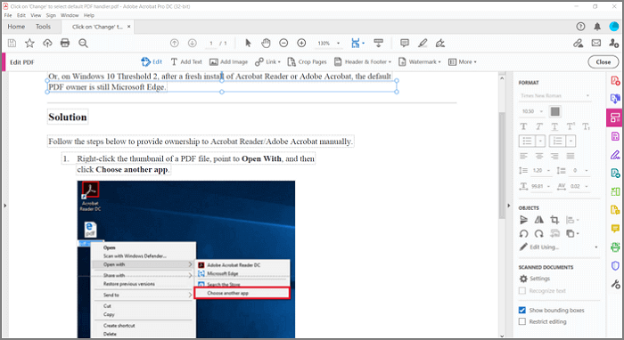Click the Close button in Edit PDF bar
The height and width of the screenshot is (340, 624).
pos(603,62)
